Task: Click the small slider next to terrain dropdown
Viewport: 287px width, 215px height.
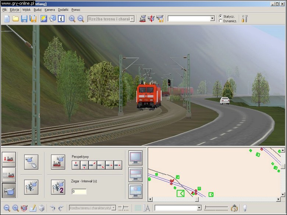Action: [124, 208]
